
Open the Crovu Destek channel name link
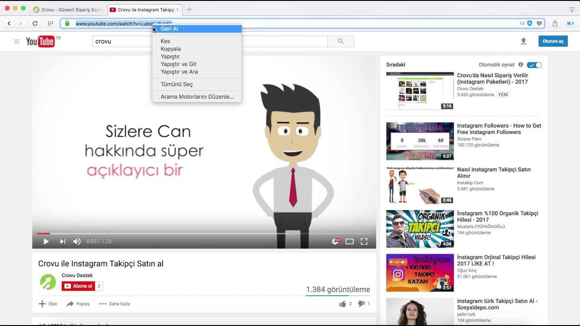[x=77, y=275]
